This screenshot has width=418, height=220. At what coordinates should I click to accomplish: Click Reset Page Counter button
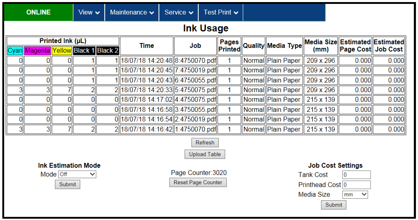pos(198,182)
